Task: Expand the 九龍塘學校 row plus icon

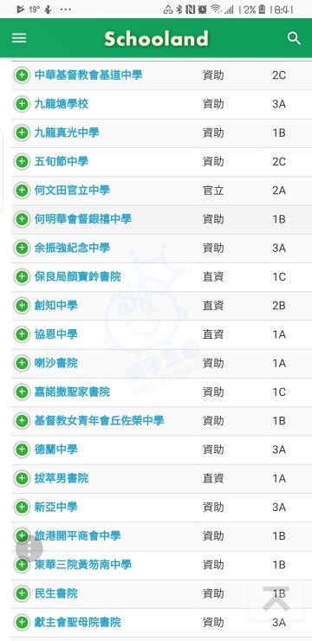Action: 22,104
